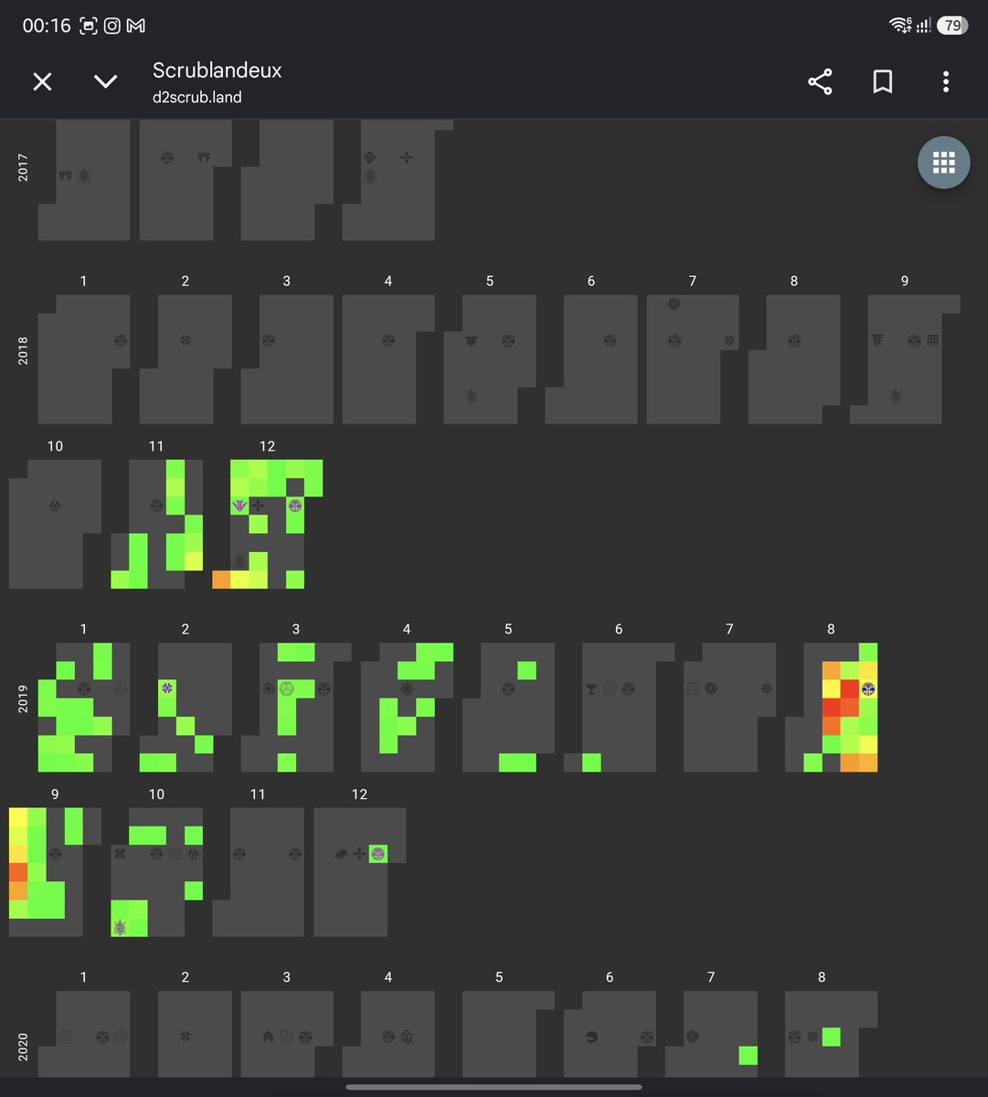Tap the screen recorder status icon

(88, 26)
